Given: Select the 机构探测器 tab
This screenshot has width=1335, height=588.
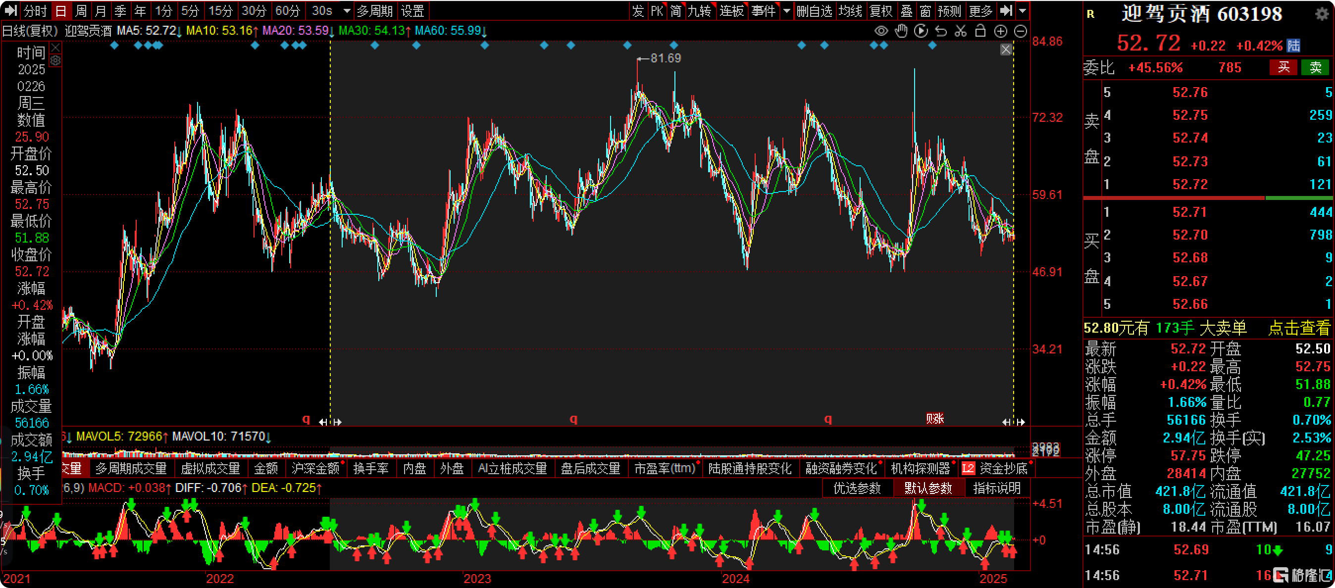Looking at the screenshot, I should point(921,468).
